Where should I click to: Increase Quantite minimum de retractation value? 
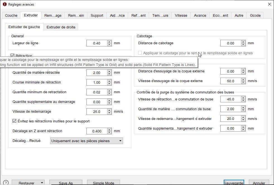coord(109,91)
